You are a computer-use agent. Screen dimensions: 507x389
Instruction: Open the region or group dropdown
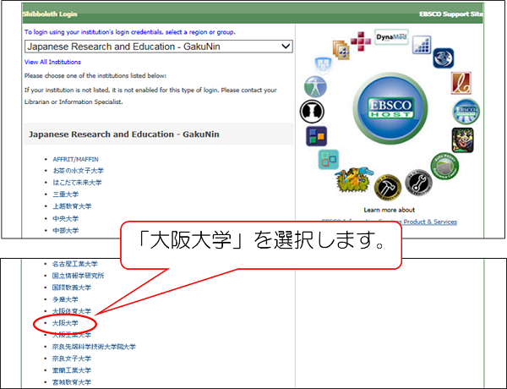tap(159, 47)
